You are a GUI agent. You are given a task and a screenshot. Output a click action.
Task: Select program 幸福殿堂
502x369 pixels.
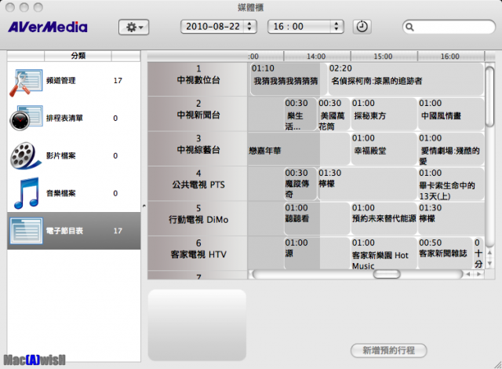click(384, 149)
